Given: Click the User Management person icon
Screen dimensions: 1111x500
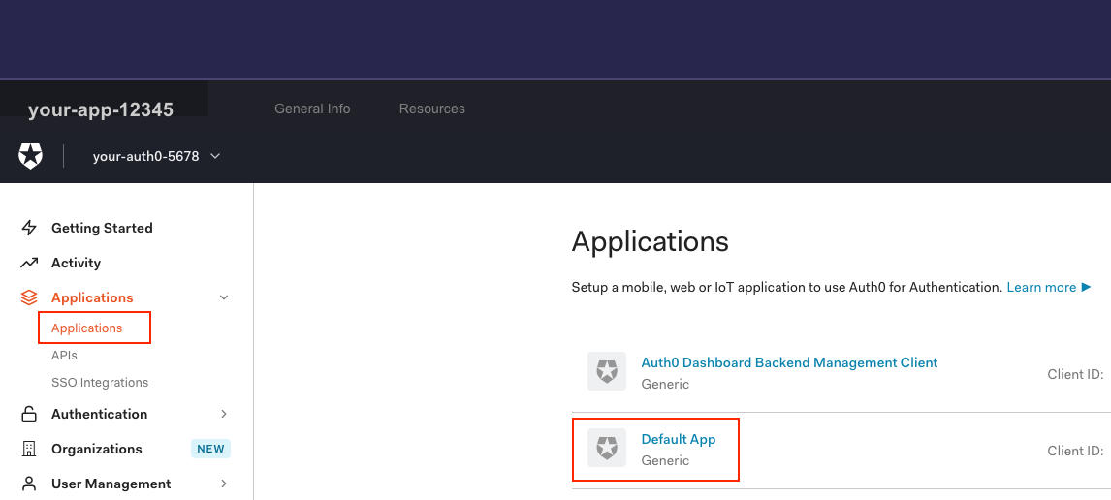Looking at the screenshot, I should pyautogui.click(x=29, y=484).
